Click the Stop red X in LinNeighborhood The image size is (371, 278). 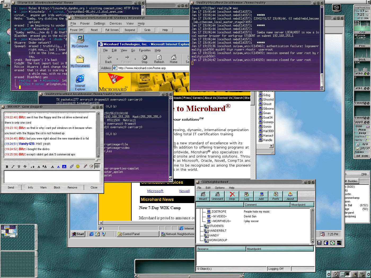pyautogui.click(x=232, y=196)
